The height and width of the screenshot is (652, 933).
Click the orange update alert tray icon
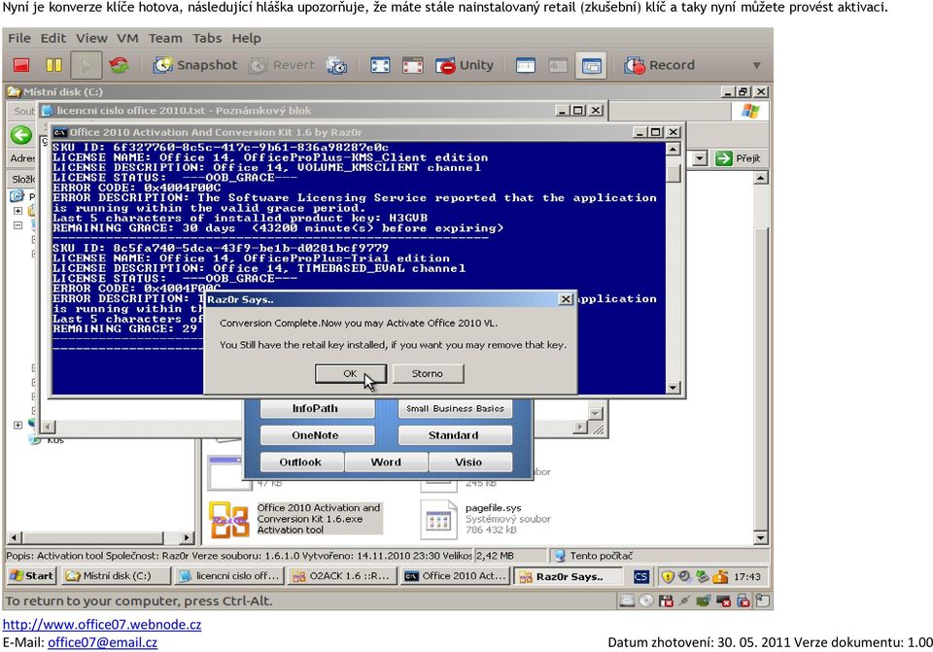tap(720, 576)
